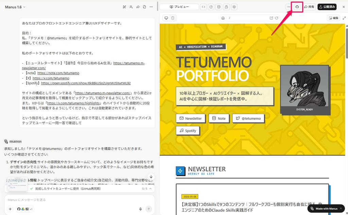
Task: Open the chat header more options menu
Action: (151, 7)
